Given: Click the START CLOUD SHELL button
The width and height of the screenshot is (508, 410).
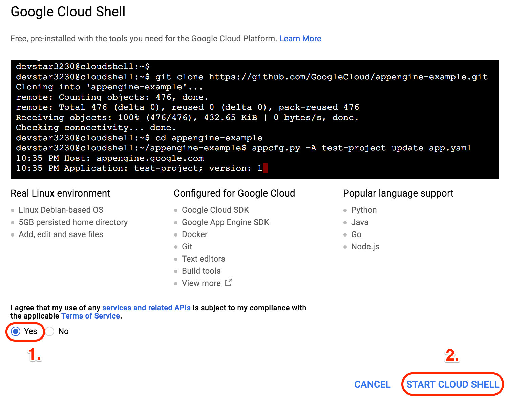Looking at the screenshot, I should click(452, 384).
